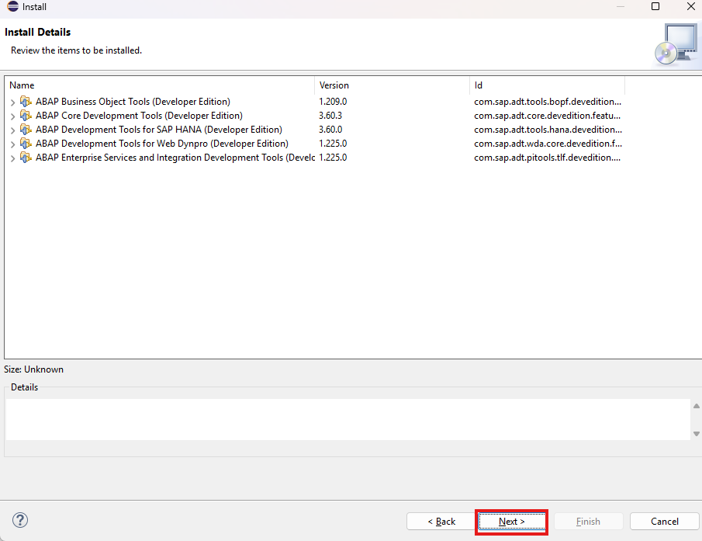The height and width of the screenshot is (541, 702).
Task: Click version 1.225.0 in Web Dynpro row
Action: tap(333, 144)
